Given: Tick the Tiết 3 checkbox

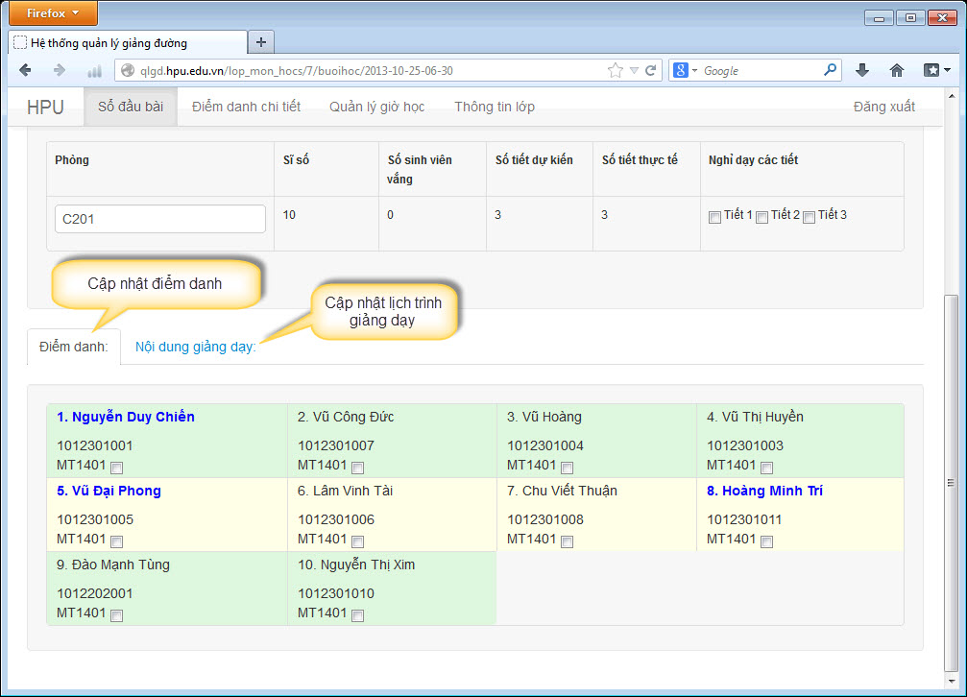Looking at the screenshot, I should (809, 218).
